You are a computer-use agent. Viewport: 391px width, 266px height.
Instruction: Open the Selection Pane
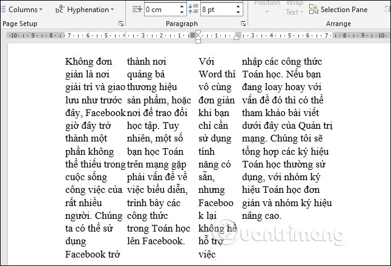click(x=338, y=10)
